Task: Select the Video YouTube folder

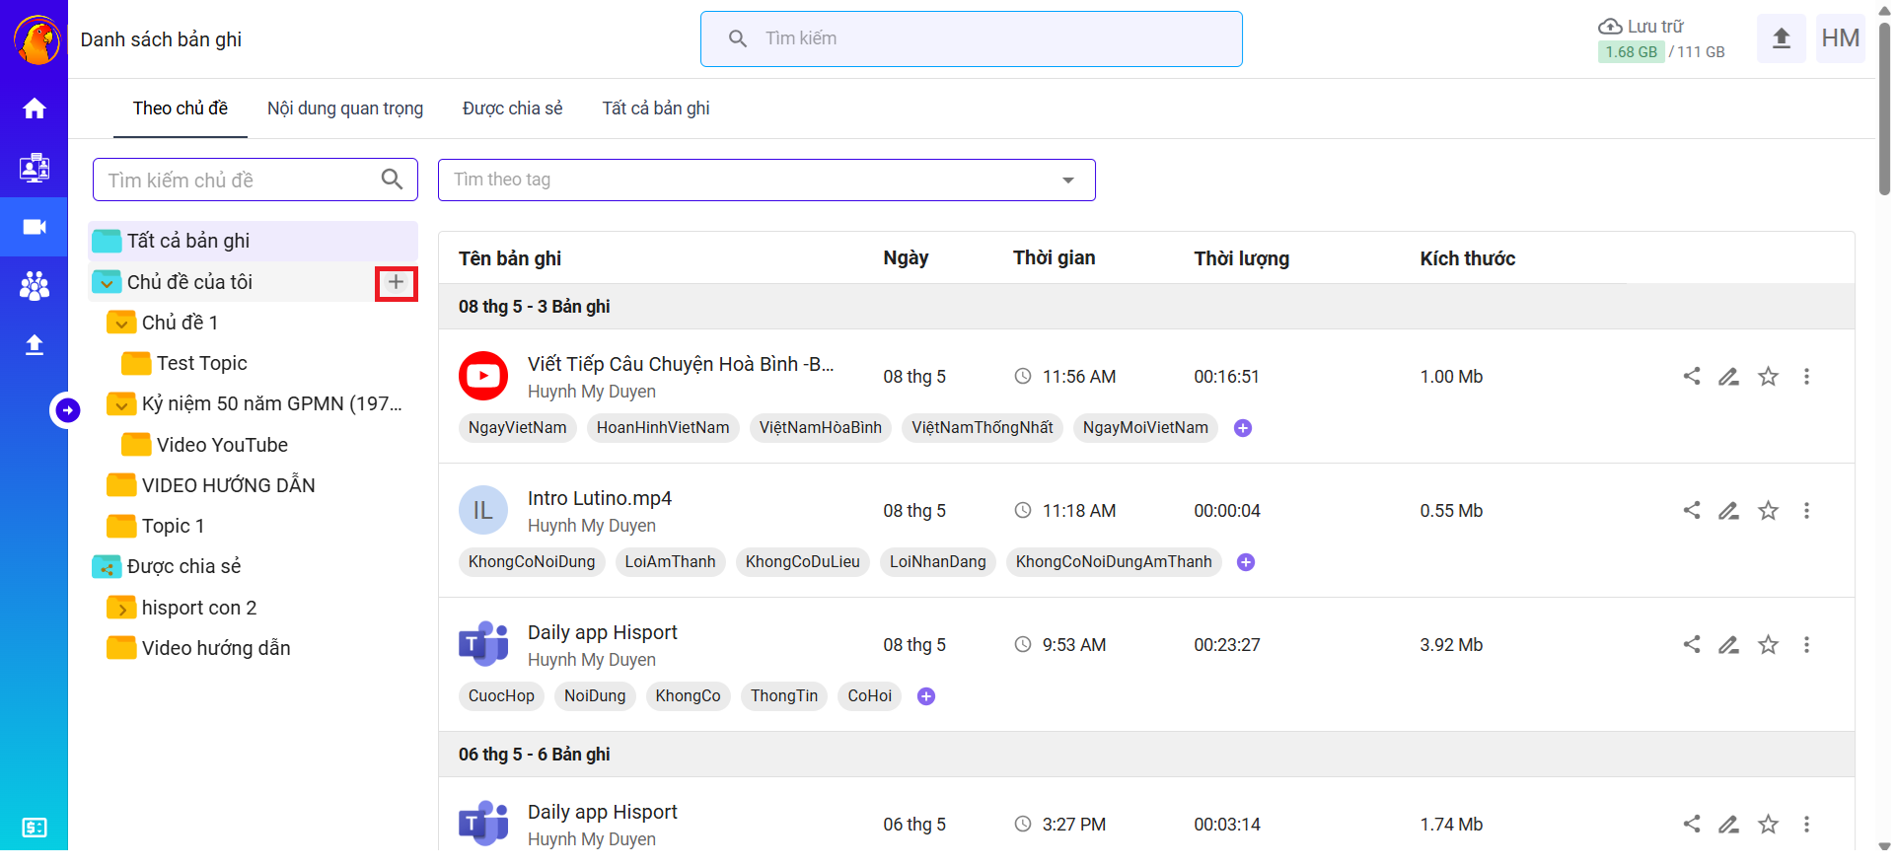Action: point(222,445)
